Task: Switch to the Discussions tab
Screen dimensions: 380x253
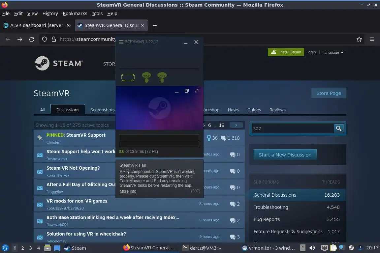Action: click(68, 110)
